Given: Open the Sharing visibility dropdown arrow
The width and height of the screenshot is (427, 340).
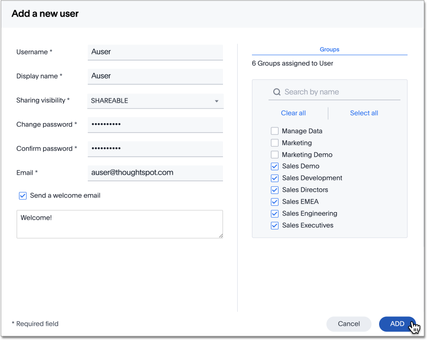Looking at the screenshot, I should point(216,101).
